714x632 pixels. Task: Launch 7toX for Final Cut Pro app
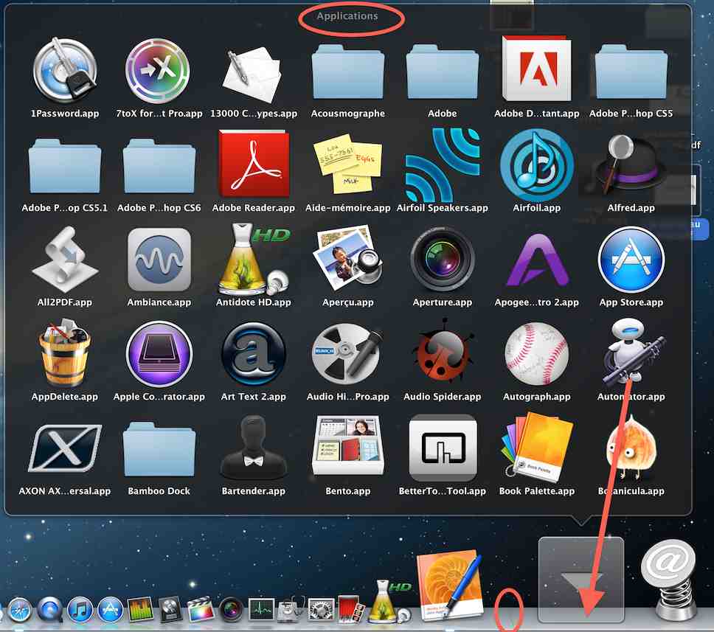click(159, 71)
